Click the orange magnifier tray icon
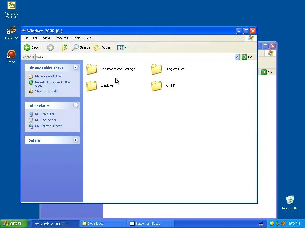This screenshot has height=228, width=305. (283, 224)
